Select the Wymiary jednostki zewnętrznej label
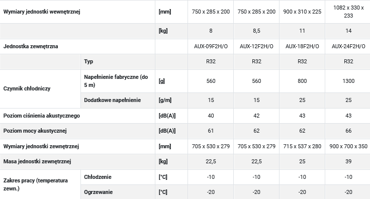The height and width of the screenshot is (199, 370). click(41, 146)
